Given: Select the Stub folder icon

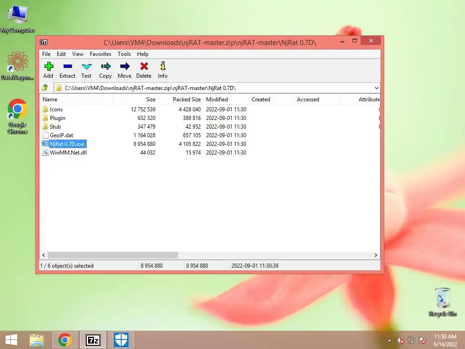Looking at the screenshot, I should [45, 126].
